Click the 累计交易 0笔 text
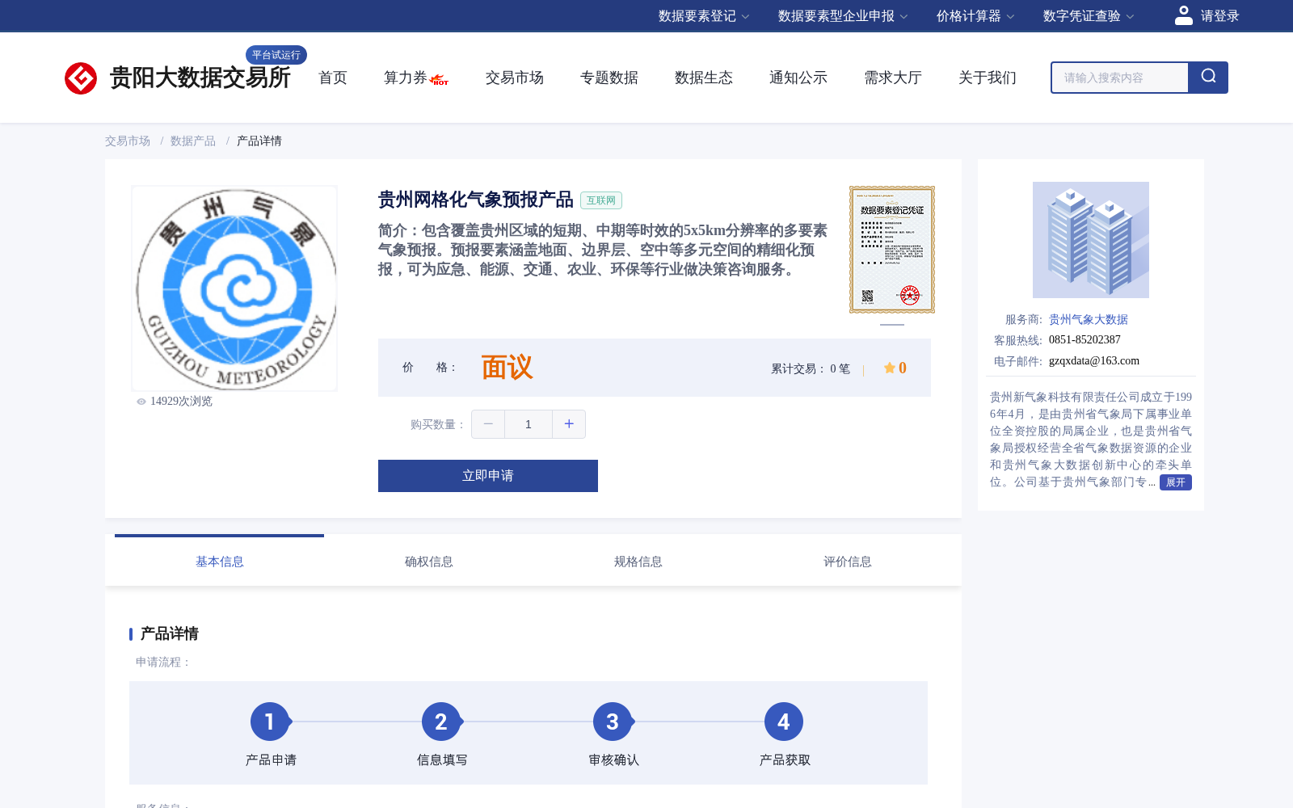The image size is (1293, 808). pos(811,369)
